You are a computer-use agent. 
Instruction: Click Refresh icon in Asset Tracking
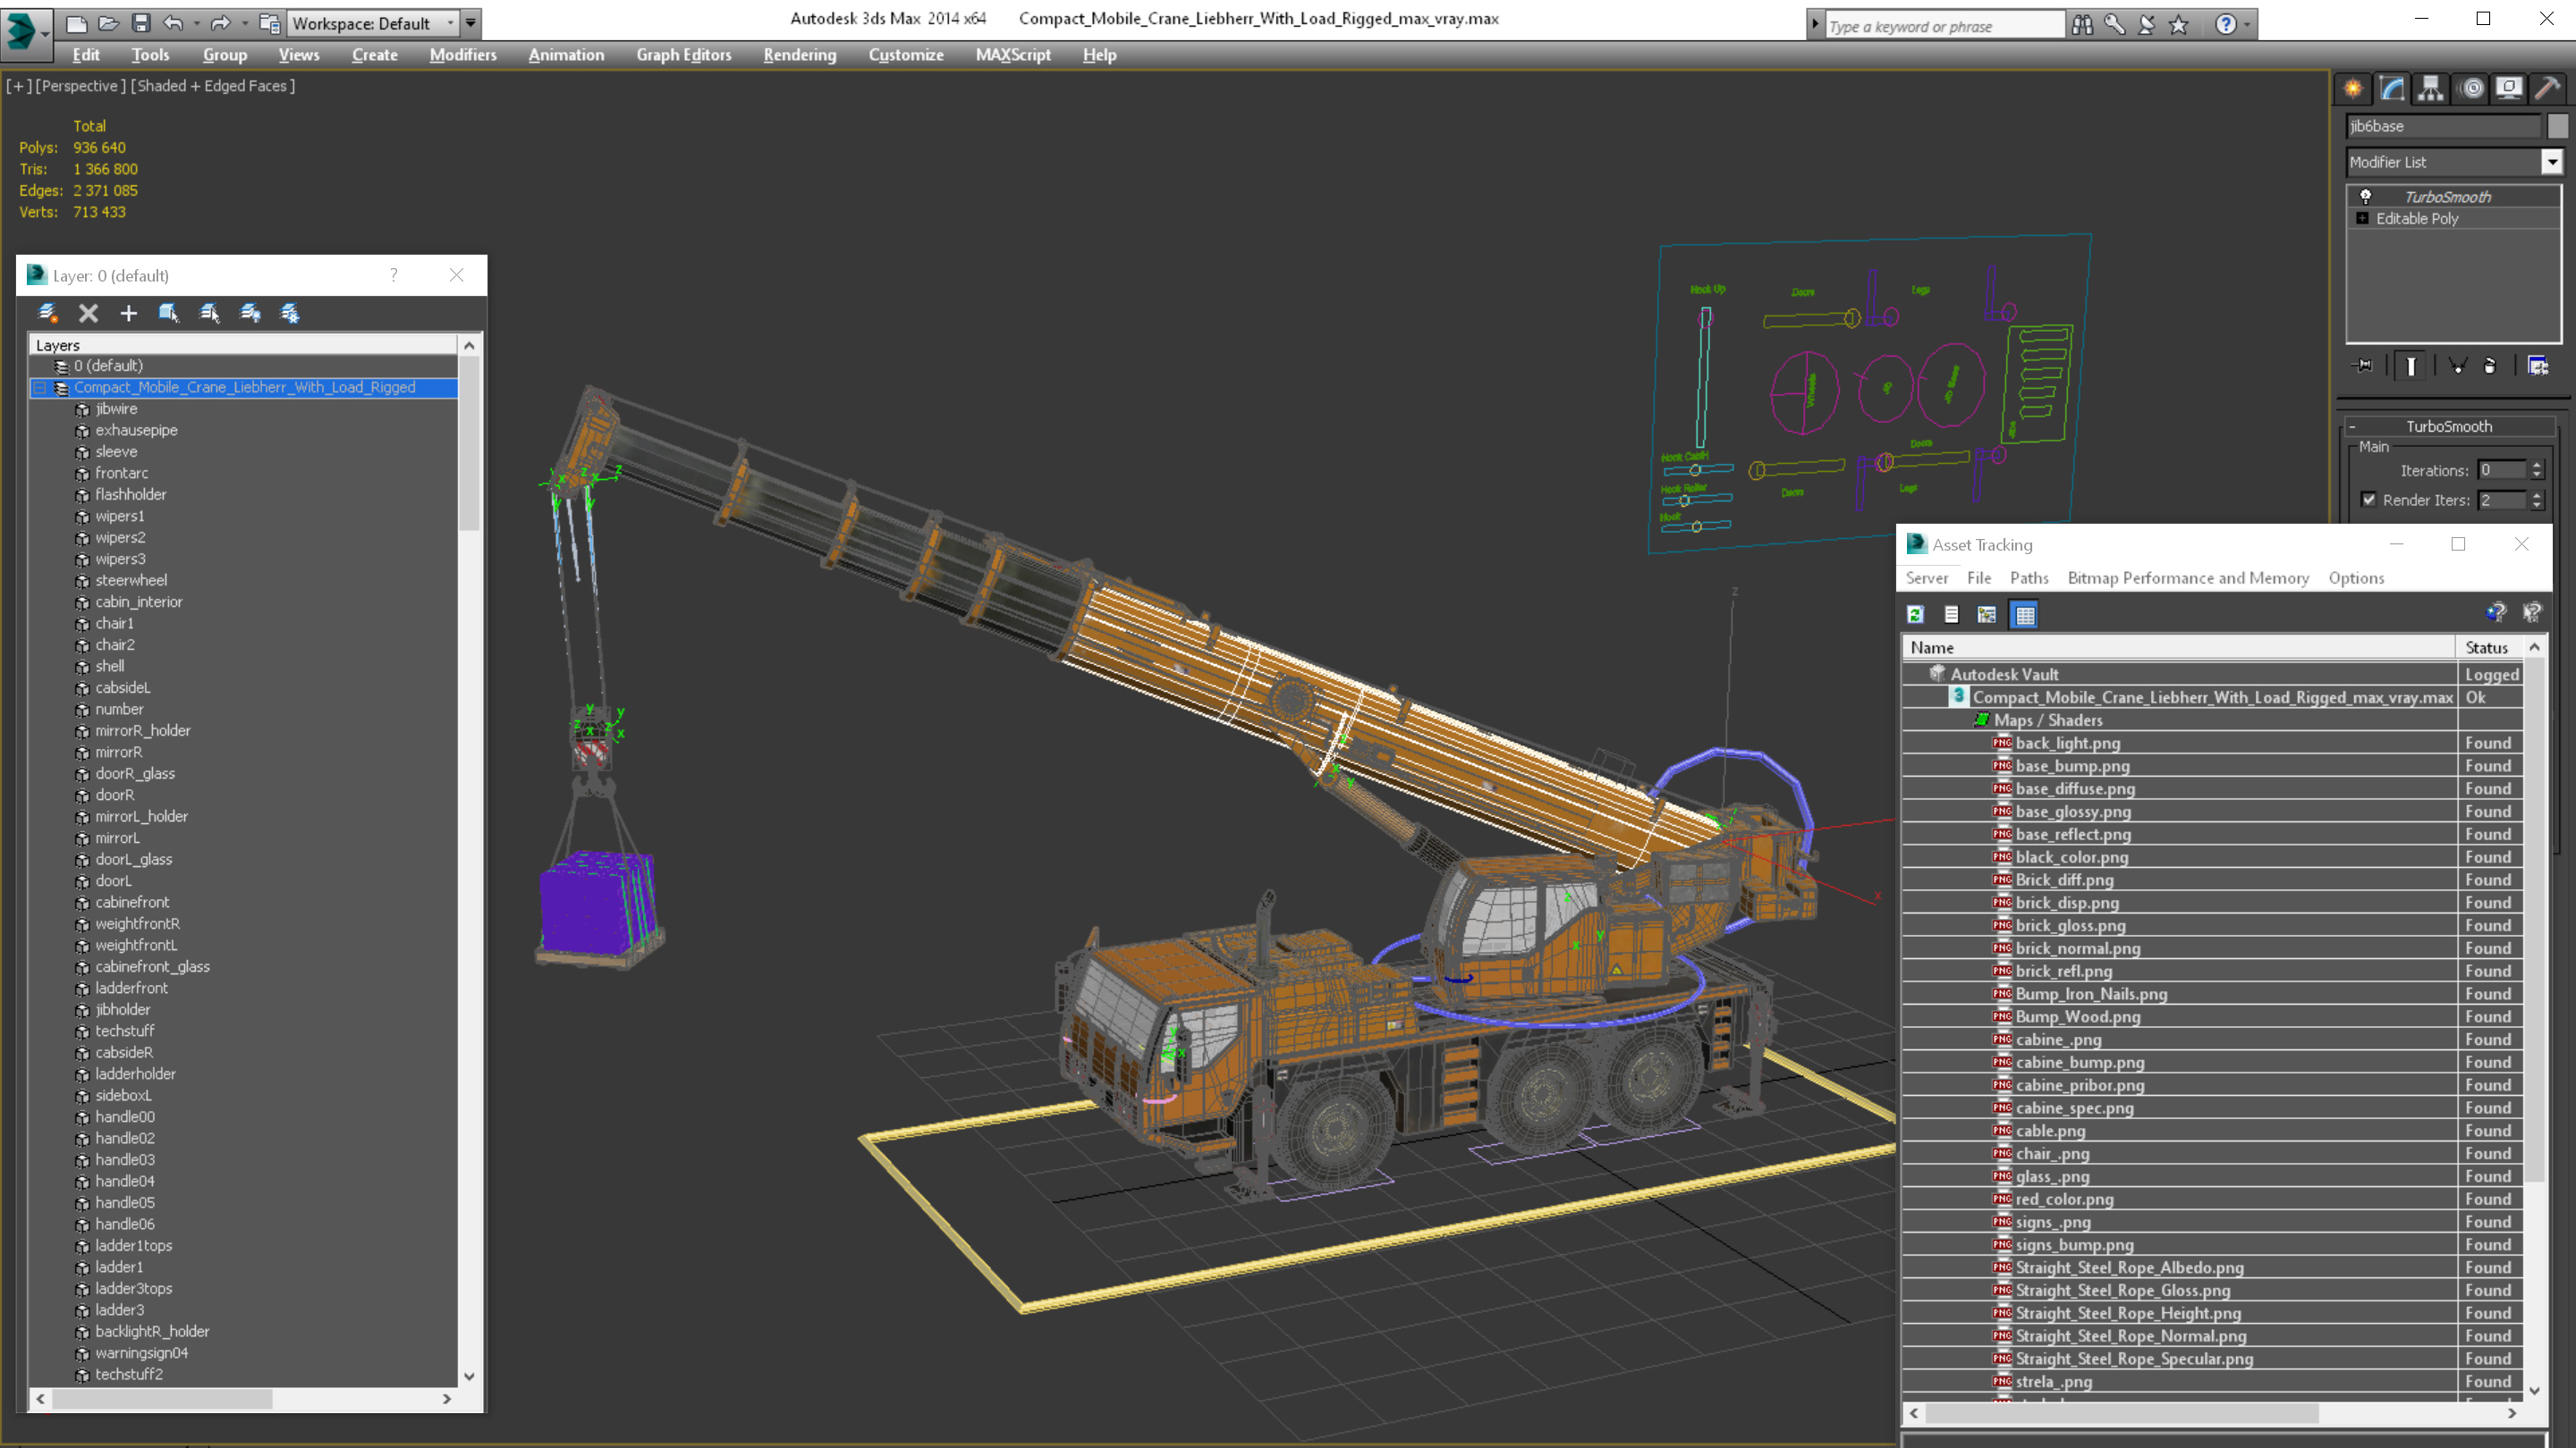click(1915, 615)
